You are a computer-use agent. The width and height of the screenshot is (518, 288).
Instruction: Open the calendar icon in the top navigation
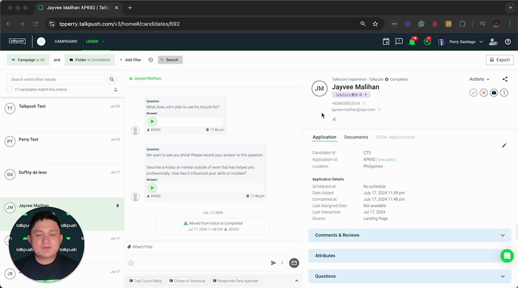(x=386, y=42)
